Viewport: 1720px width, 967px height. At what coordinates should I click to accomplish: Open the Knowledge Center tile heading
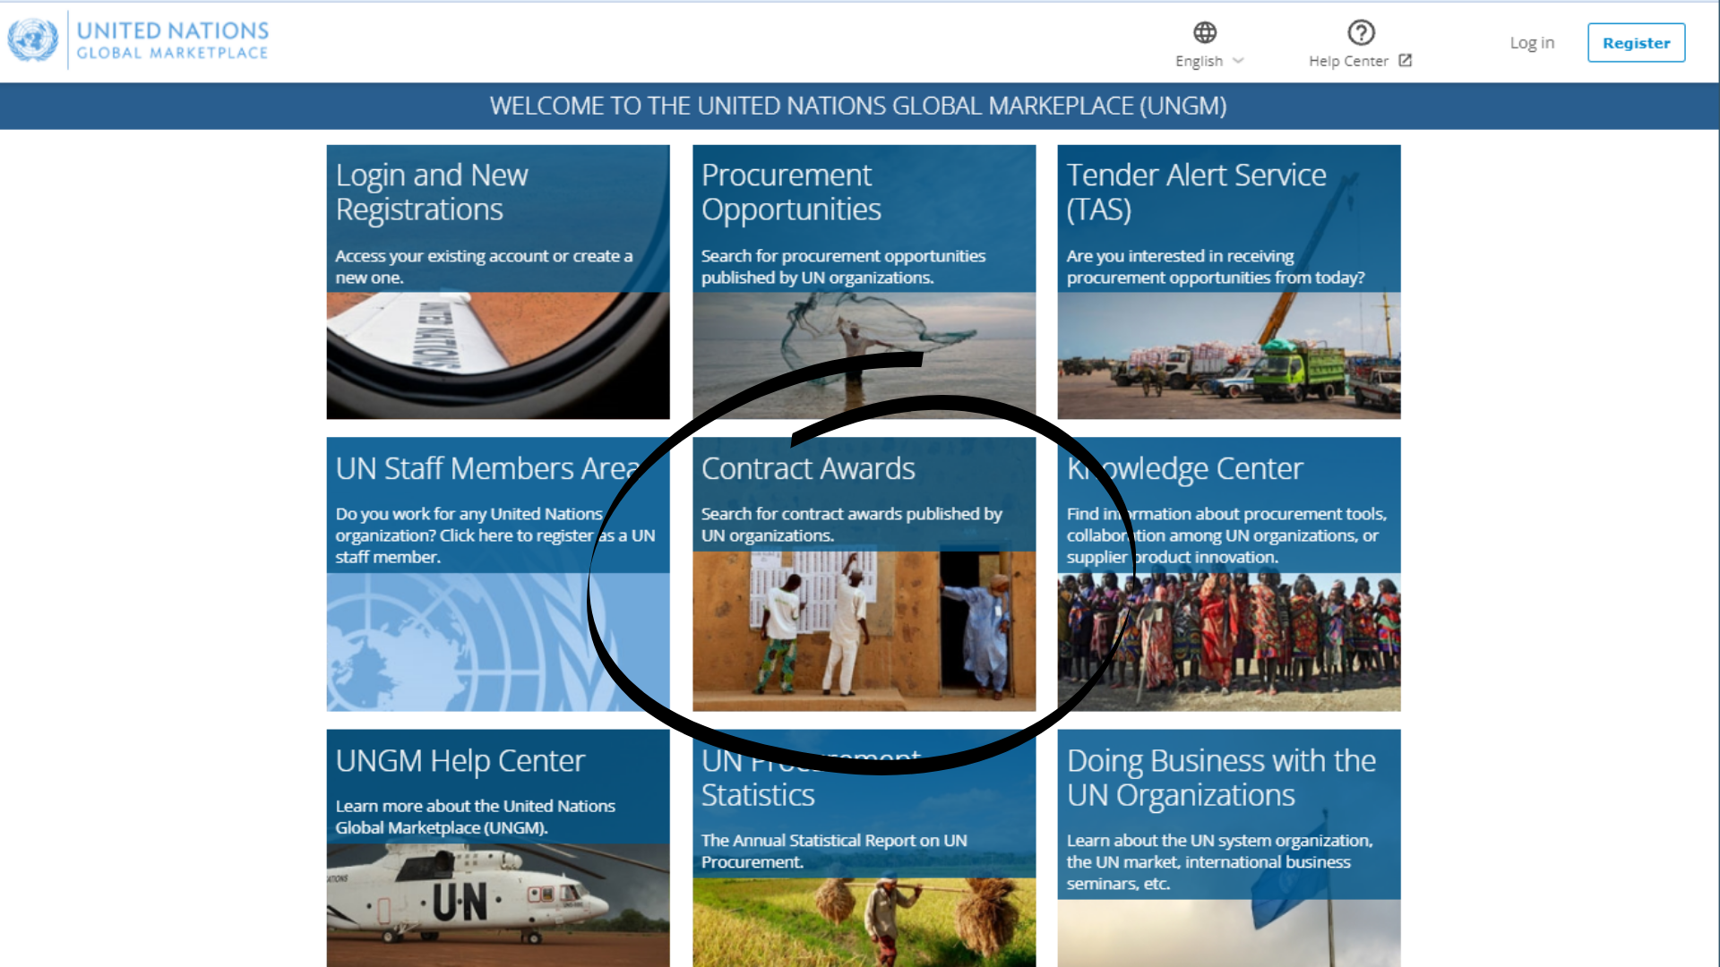pos(1184,468)
